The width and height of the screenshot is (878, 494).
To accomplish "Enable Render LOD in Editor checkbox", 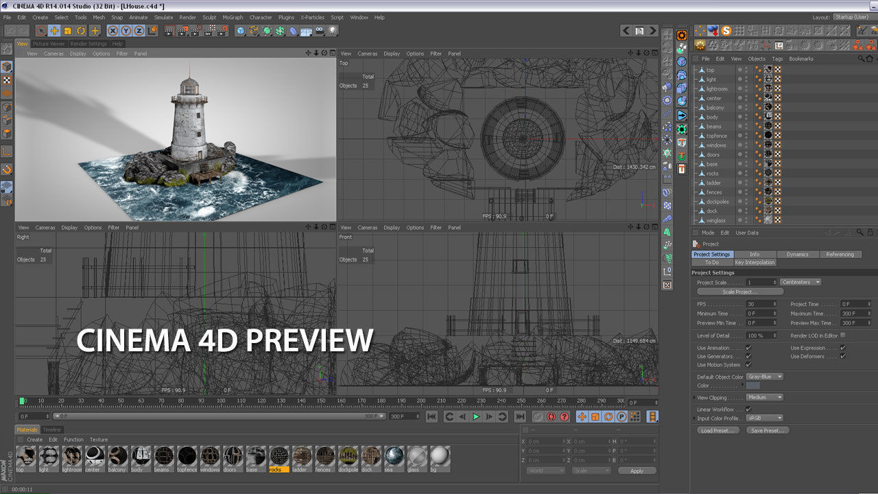I will 843,335.
